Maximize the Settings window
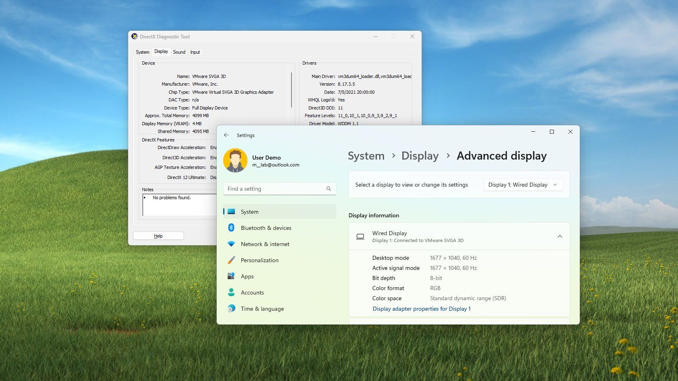 tap(551, 132)
